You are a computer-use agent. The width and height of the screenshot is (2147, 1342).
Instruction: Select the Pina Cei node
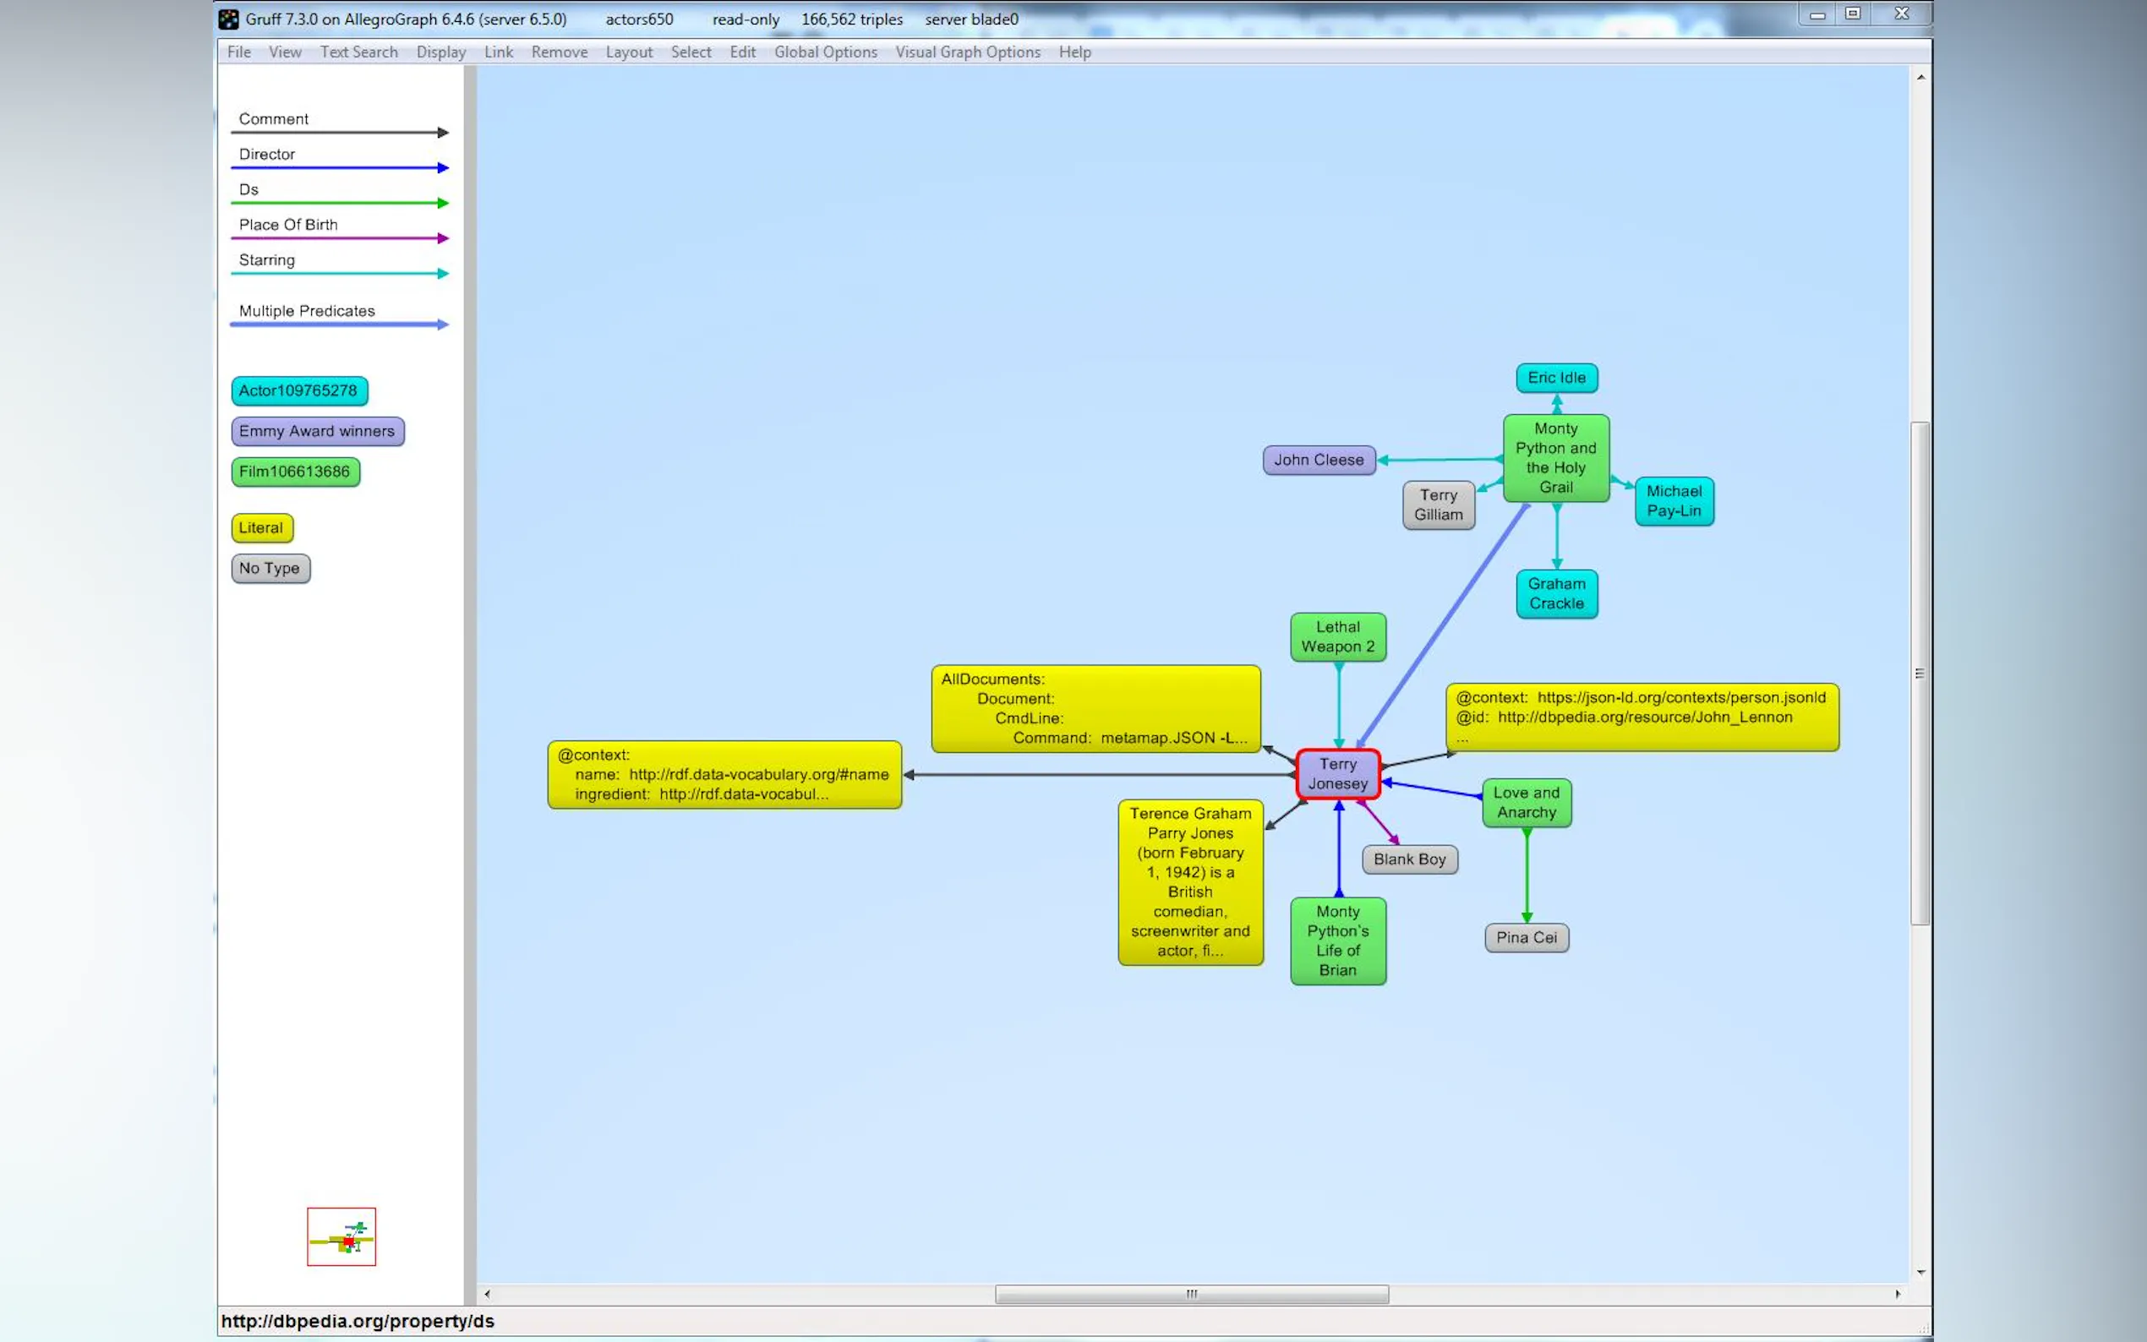click(x=1526, y=937)
